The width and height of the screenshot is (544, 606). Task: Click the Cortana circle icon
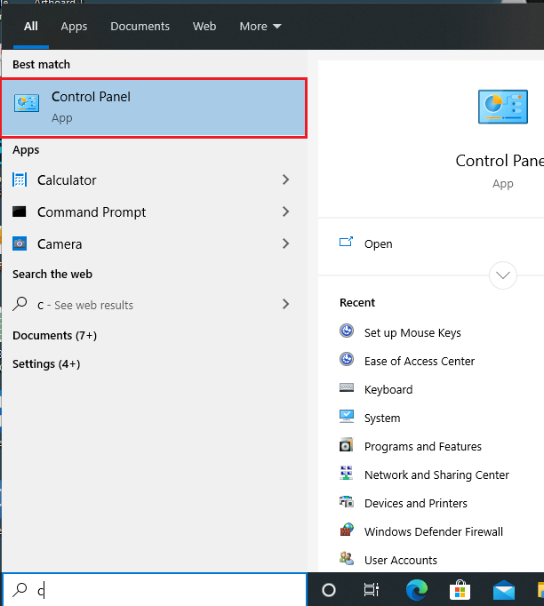click(329, 590)
